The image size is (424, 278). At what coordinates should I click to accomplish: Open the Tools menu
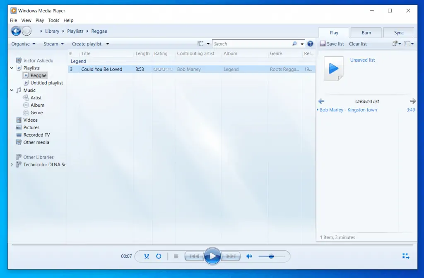coord(53,20)
